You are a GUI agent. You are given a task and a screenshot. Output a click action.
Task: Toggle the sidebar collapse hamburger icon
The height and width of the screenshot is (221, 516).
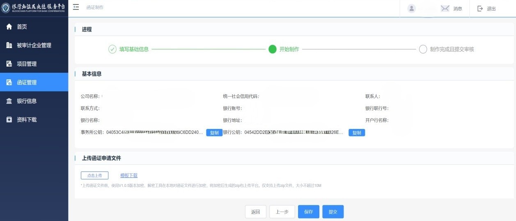click(x=76, y=7)
